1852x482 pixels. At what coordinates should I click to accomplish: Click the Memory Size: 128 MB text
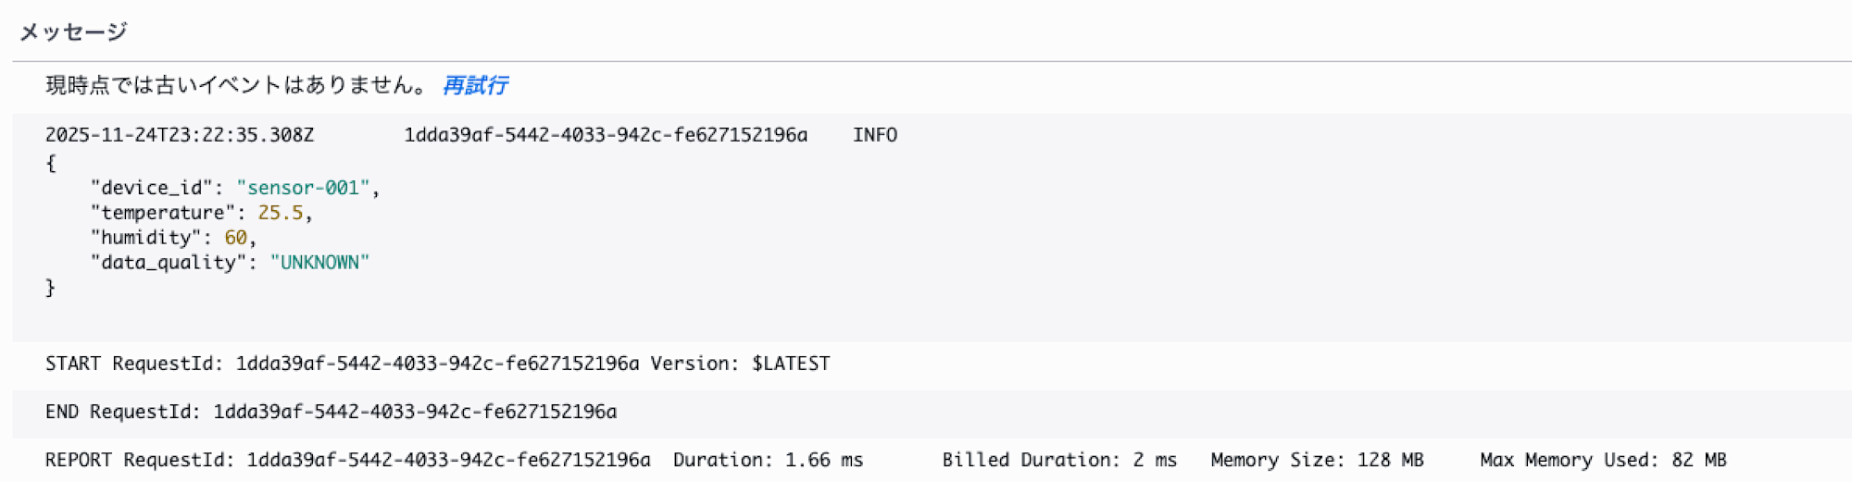pyautogui.click(x=1317, y=460)
